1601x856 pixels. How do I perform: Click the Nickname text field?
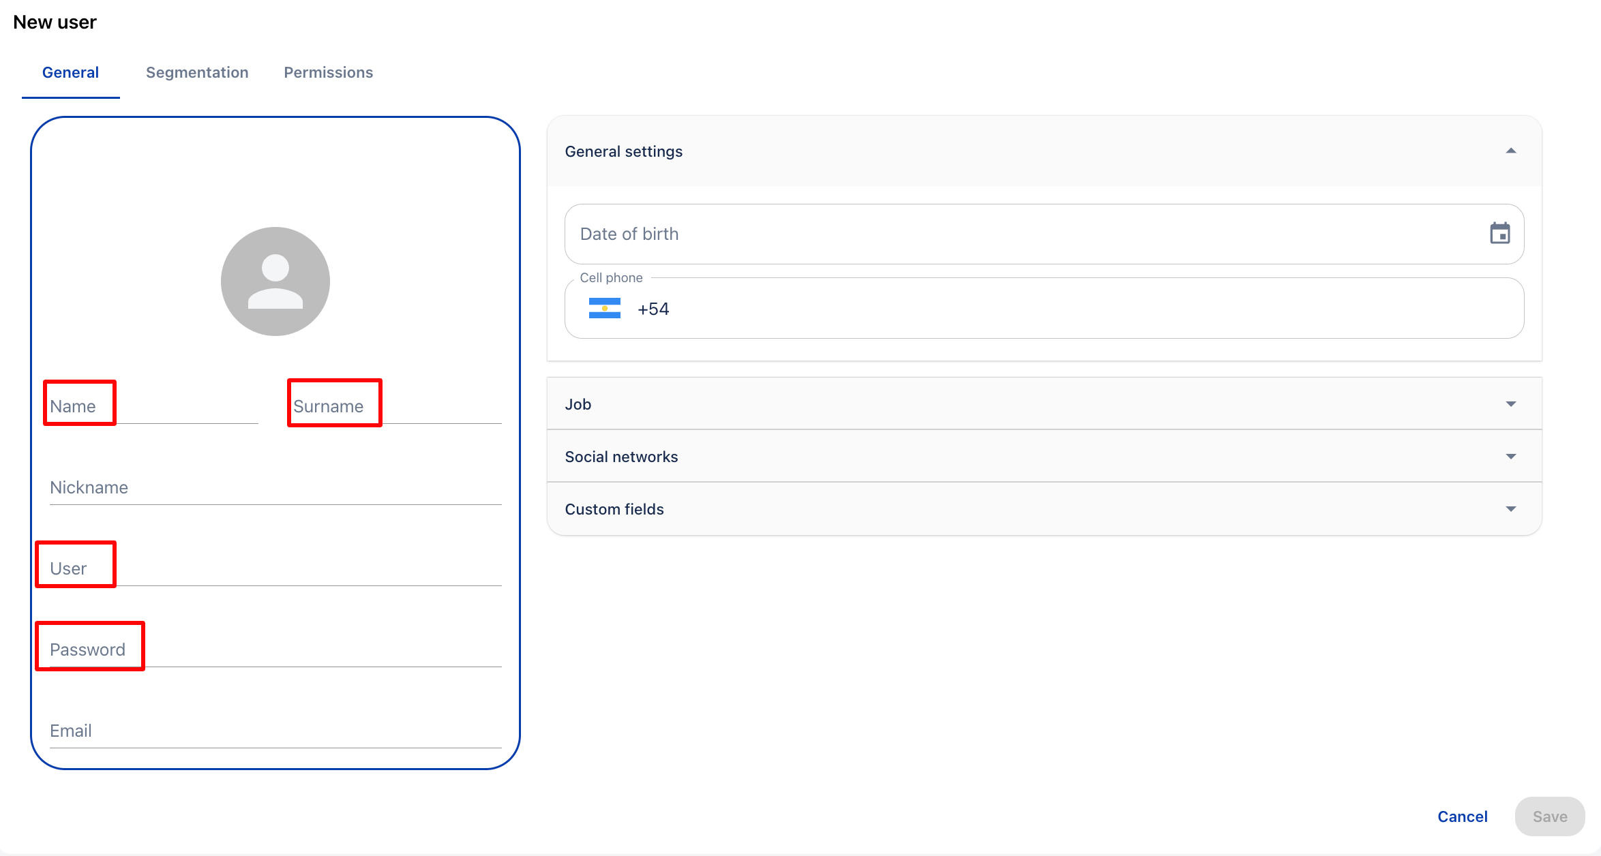pyautogui.click(x=275, y=488)
